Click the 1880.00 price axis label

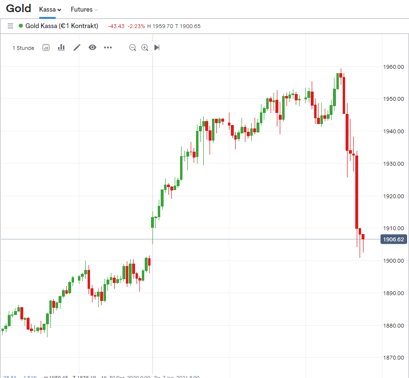tap(394, 326)
